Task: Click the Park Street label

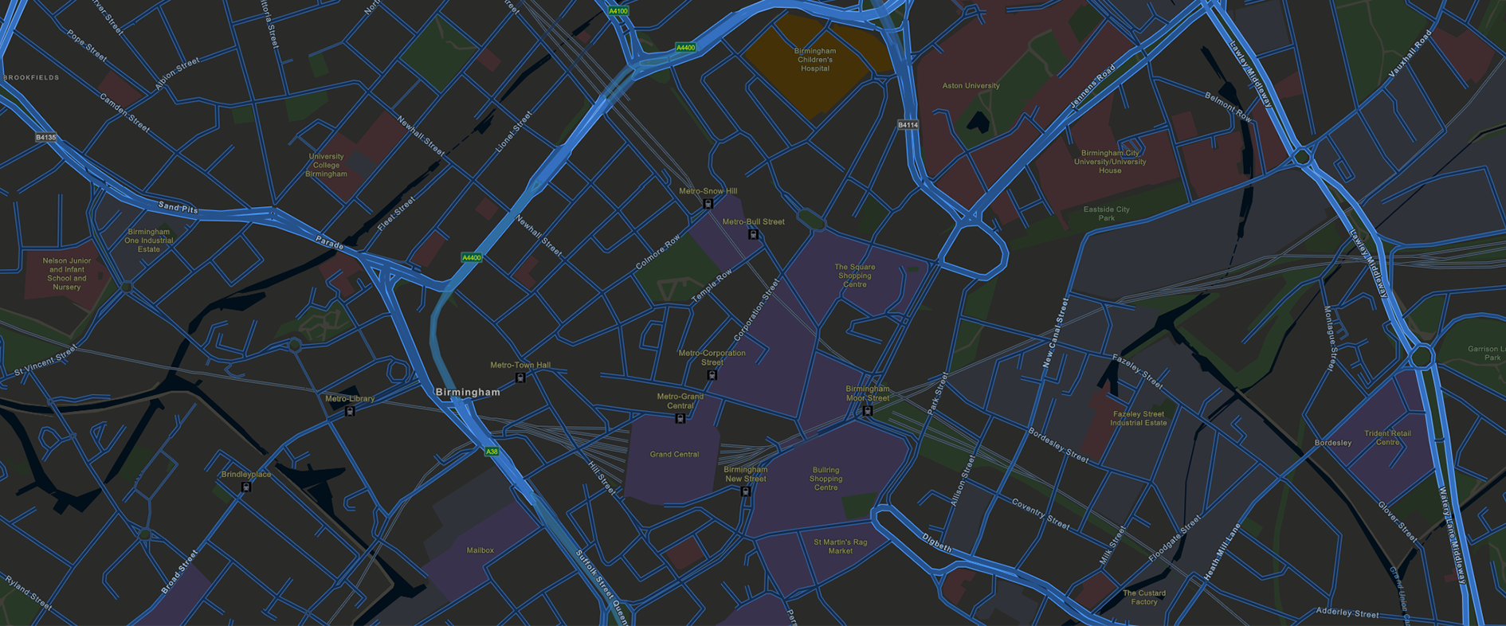Action: point(938,393)
